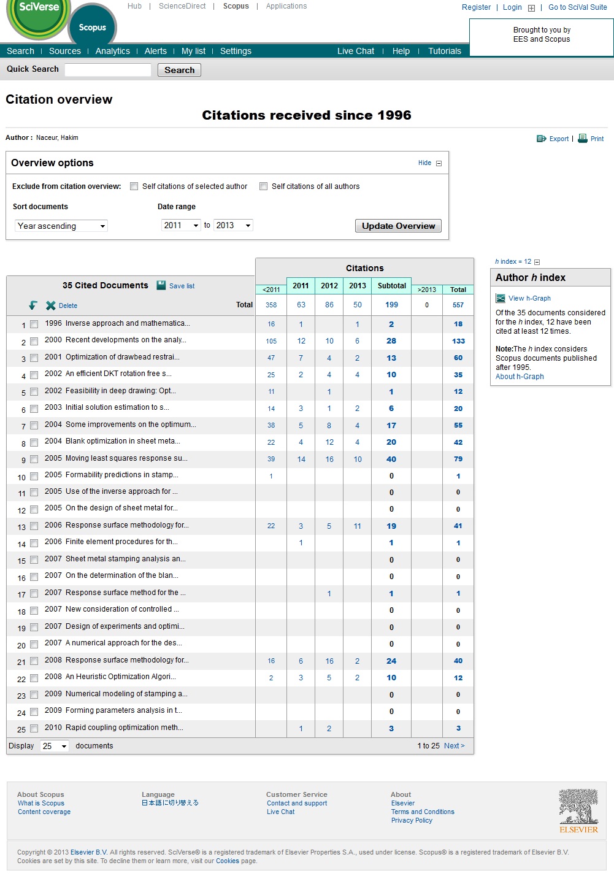Click the Quick Search 'Search' button
This screenshot has width=614, height=876.
[179, 70]
